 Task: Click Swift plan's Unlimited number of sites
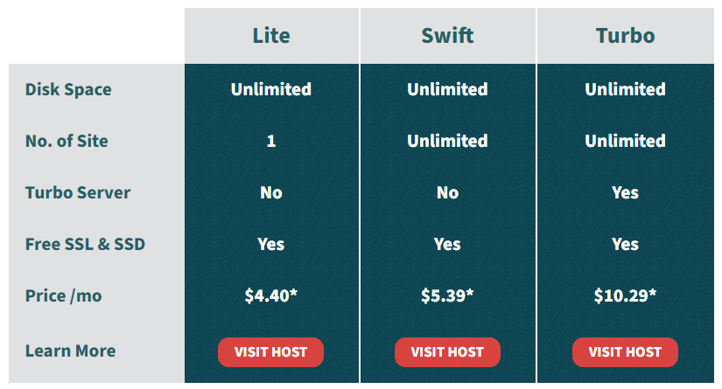pyautogui.click(x=447, y=141)
